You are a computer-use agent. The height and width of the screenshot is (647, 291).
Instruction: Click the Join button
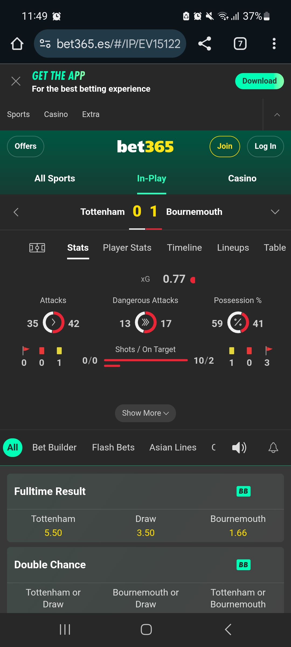coord(225,146)
